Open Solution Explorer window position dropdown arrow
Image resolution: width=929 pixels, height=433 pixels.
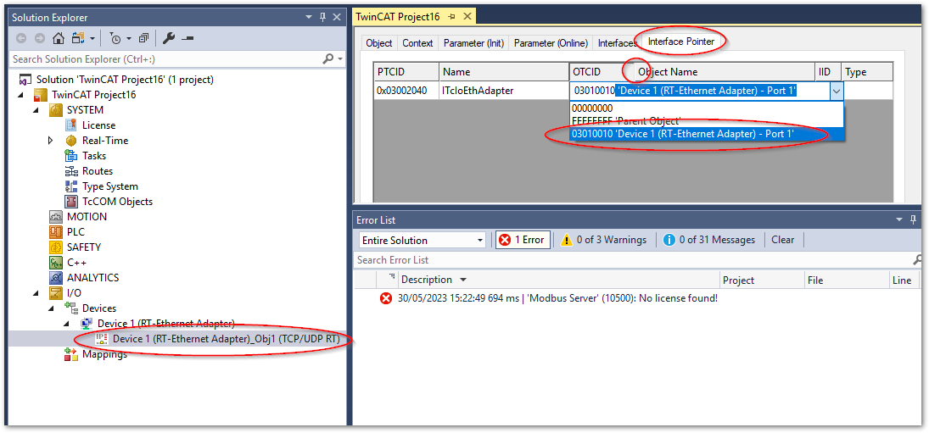click(x=309, y=18)
